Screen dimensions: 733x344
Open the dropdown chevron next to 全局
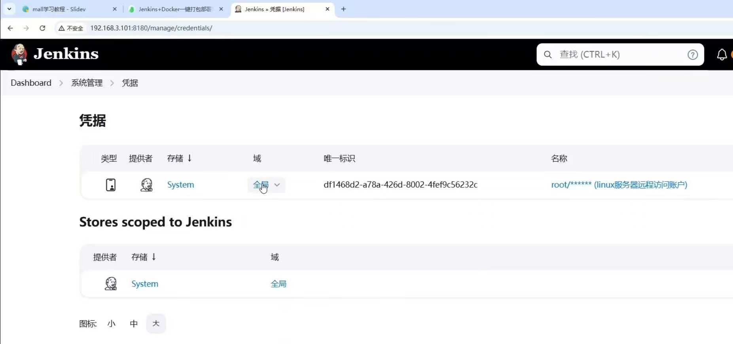[x=277, y=185]
